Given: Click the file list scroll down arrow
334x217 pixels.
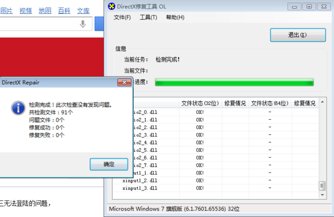Looking at the screenshot, I should [x=322, y=195].
